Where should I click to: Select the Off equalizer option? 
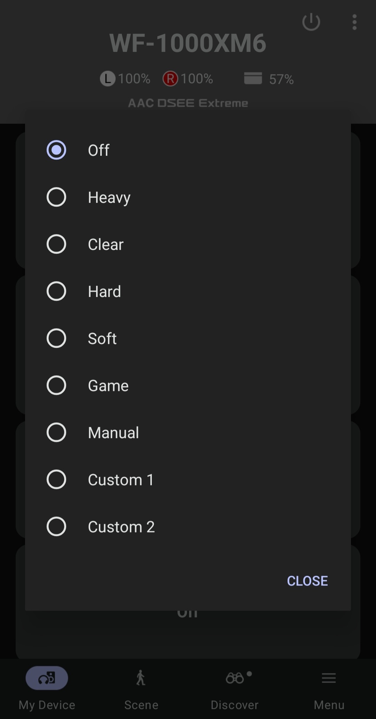pyautogui.click(x=56, y=150)
